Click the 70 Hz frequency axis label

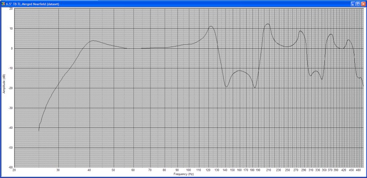[150, 170]
